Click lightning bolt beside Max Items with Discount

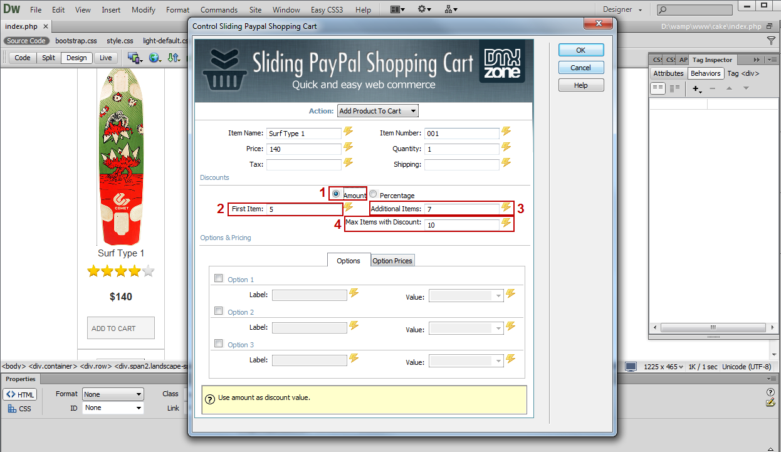coord(506,223)
